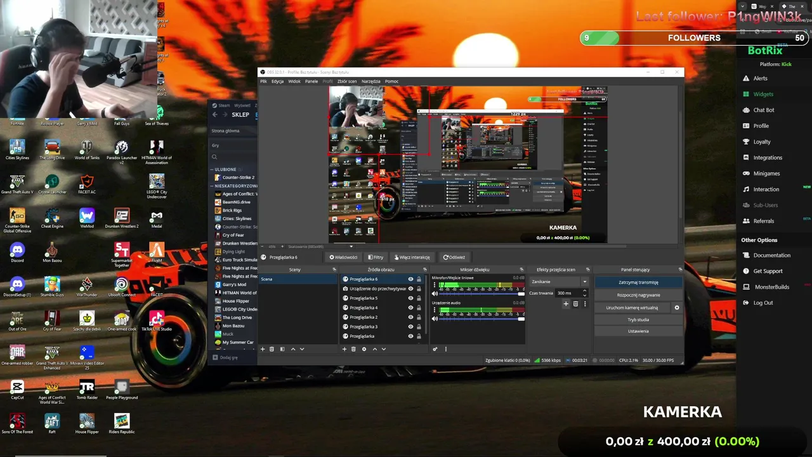812x457 pixels.
Task: Hide Przeglądarka 4 source
Action: click(x=410, y=308)
